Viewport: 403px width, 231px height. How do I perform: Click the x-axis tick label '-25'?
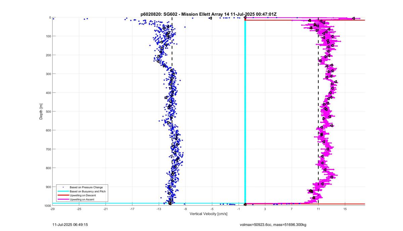(x=79, y=209)
